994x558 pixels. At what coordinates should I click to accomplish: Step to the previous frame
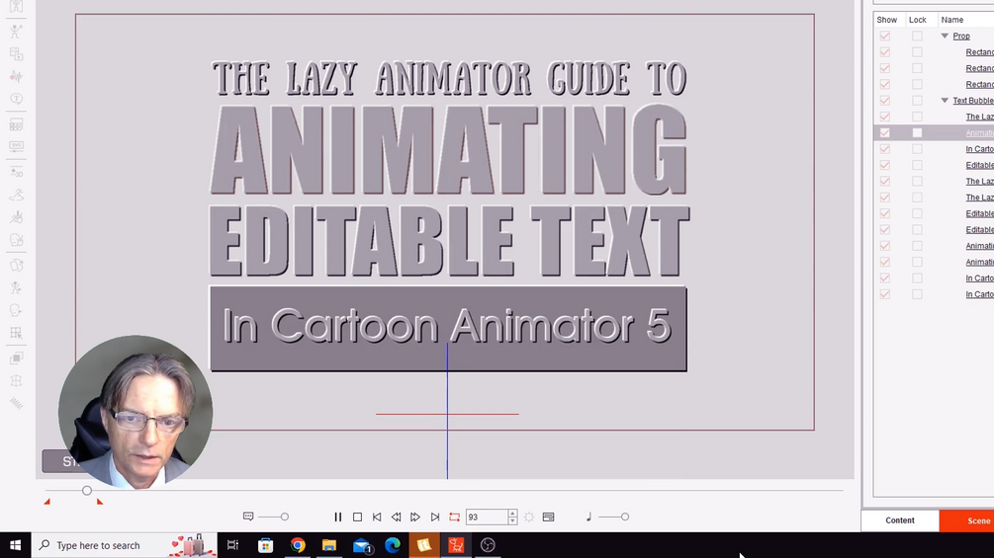396,517
